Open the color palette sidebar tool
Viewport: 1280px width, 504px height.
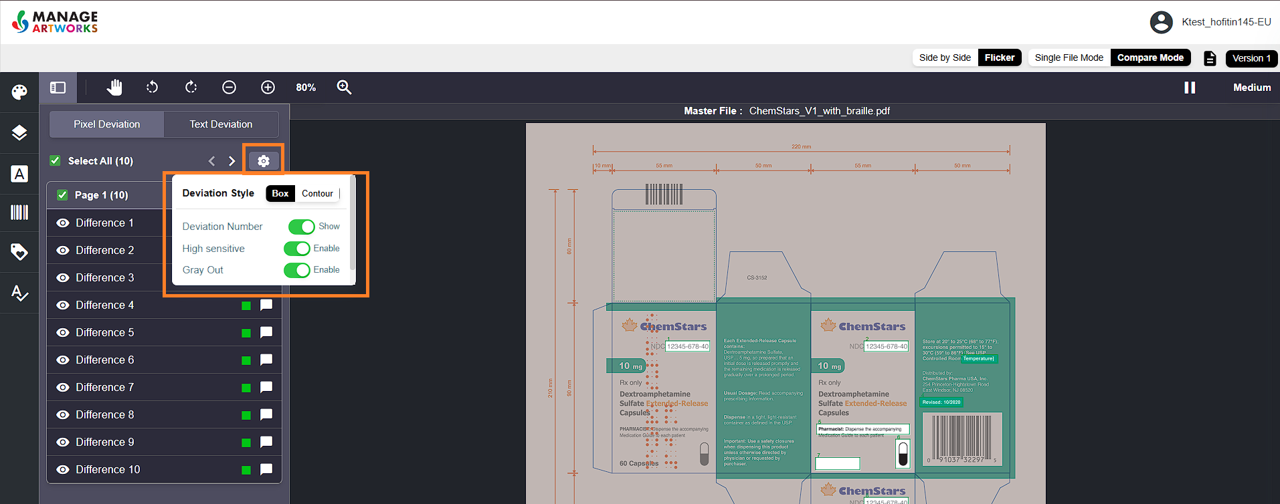[19, 92]
